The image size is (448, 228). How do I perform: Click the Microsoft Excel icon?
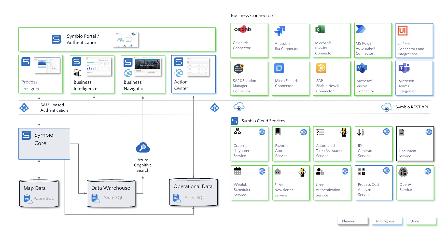[x=320, y=30]
